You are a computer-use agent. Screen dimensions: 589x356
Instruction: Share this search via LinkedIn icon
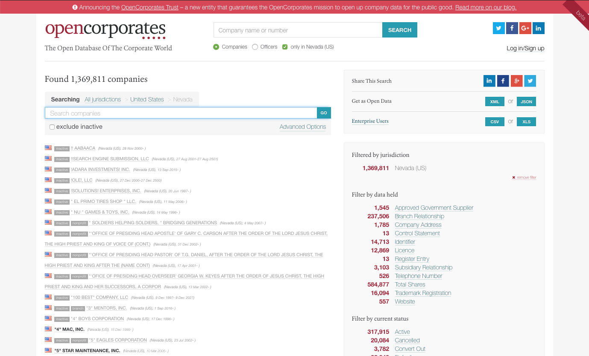coord(489,81)
